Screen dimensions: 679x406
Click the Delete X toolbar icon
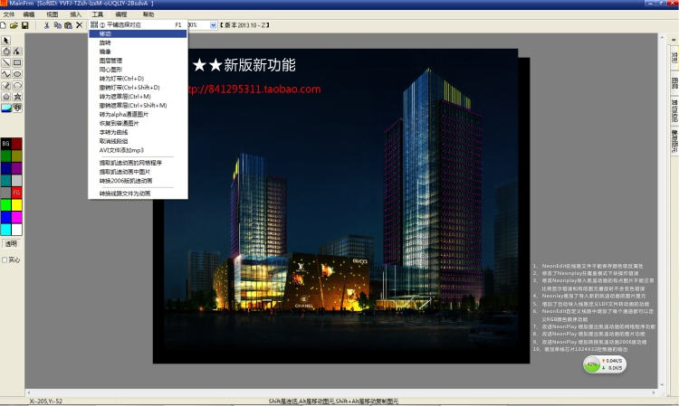[80, 25]
